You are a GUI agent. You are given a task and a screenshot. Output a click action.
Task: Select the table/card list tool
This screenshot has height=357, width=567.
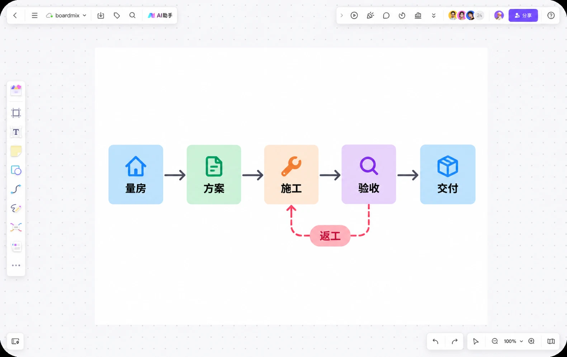point(16,246)
